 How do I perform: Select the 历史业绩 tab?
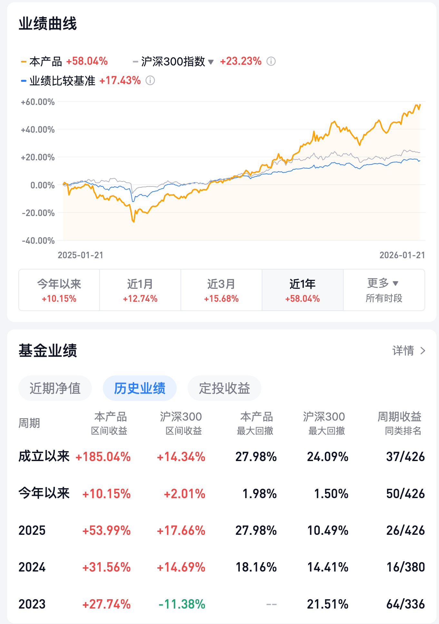pyautogui.click(x=140, y=388)
